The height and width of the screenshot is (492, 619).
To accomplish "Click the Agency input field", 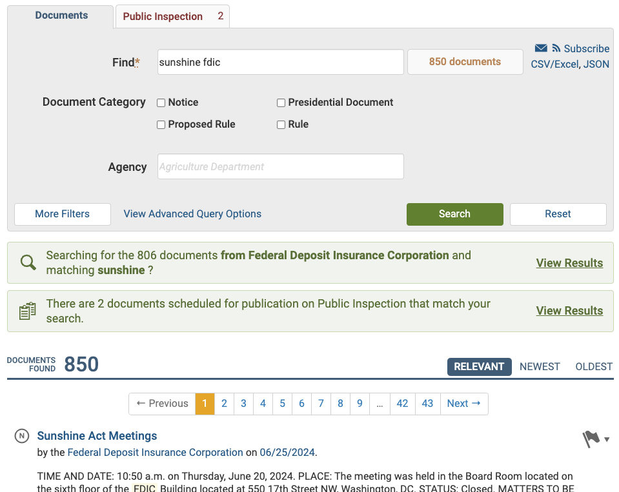I will click(281, 166).
